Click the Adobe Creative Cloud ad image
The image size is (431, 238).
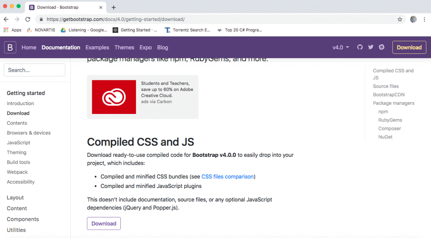click(x=114, y=97)
